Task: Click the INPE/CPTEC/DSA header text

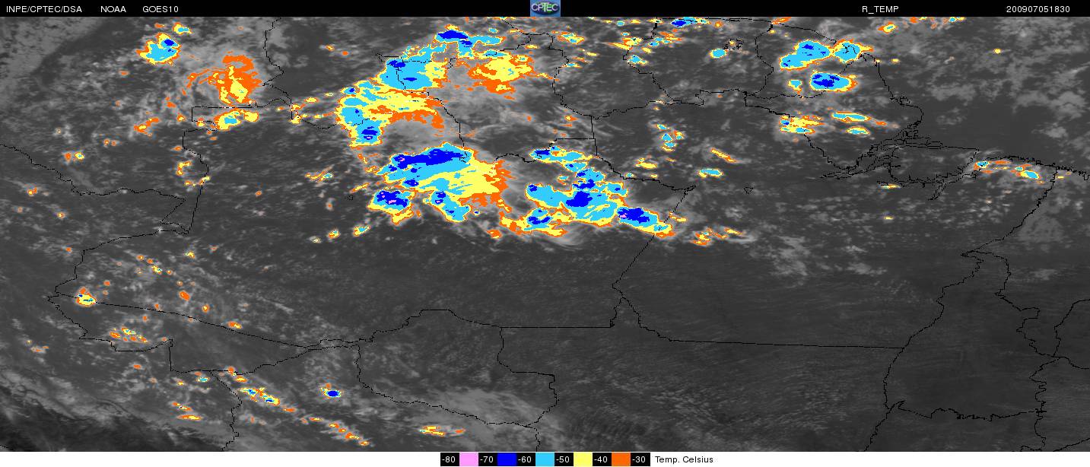Action: pyautogui.click(x=43, y=9)
